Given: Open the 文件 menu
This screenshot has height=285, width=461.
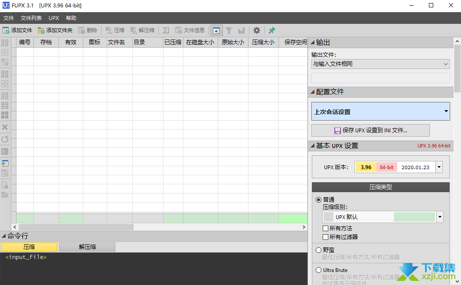Looking at the screenshot, I should [9, 18].
